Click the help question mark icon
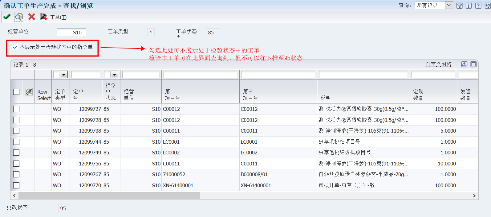 [478, 6]
